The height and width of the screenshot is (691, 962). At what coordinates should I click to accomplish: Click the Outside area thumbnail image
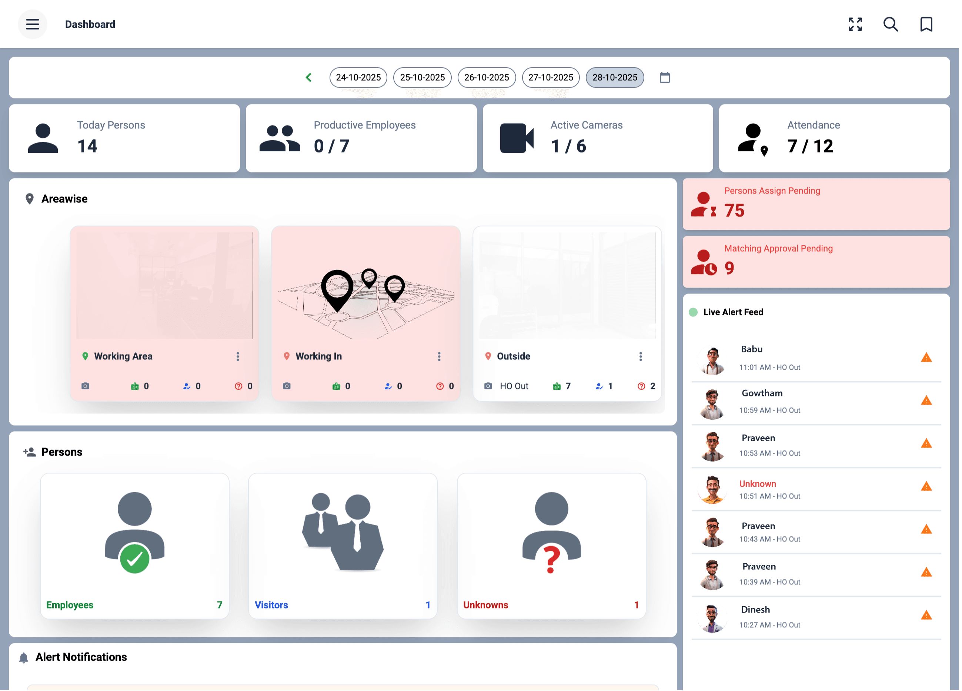click(568, 286)
